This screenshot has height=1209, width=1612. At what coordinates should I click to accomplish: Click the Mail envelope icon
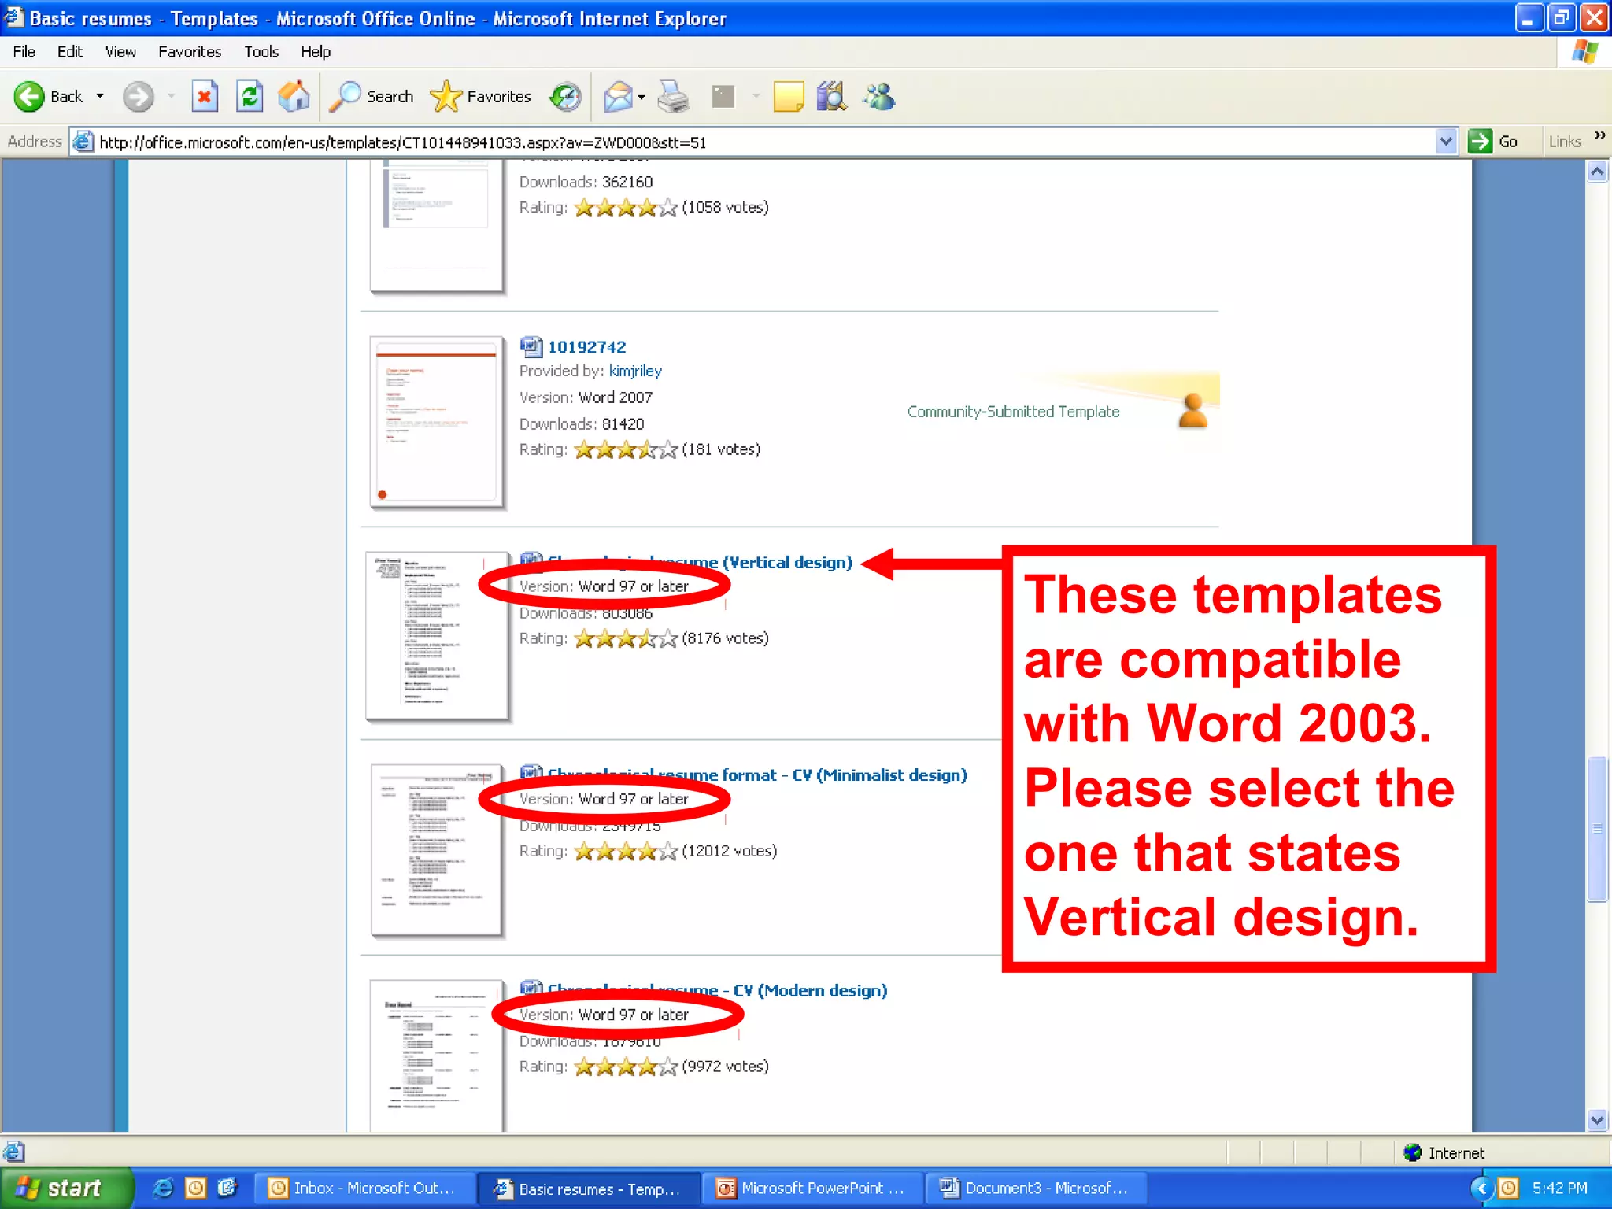(619, 97)
